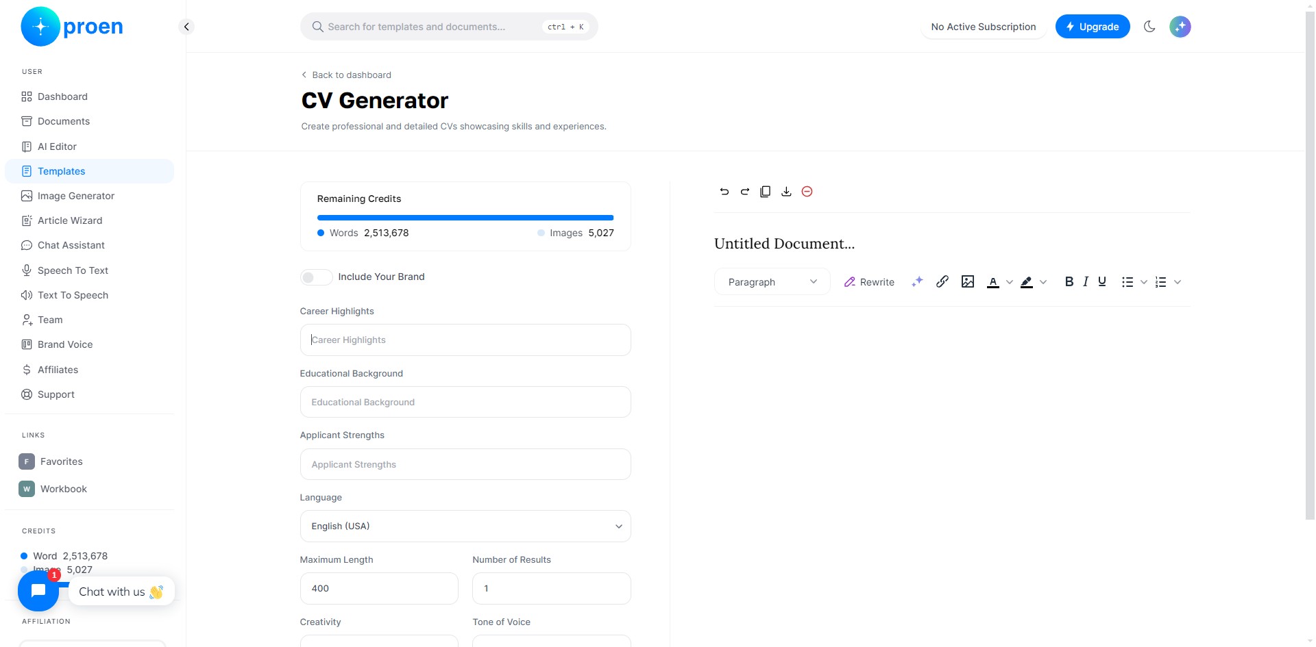
Task: Click the Untitled Document title field
Action: pos(952,244)
